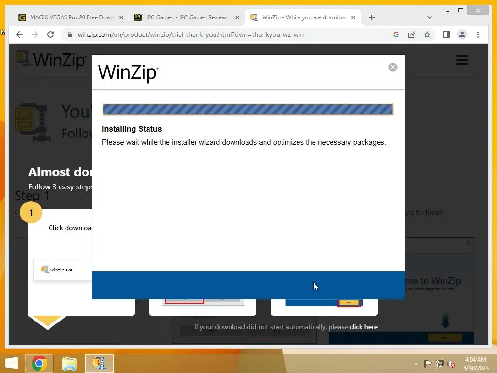Click the winzip.exe download chip
The width and height of the screenshot is (497, 373).
coord(63,270)
